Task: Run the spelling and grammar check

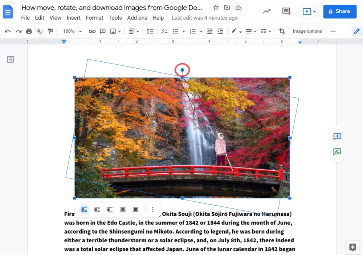Action: (x=40, y=31)
